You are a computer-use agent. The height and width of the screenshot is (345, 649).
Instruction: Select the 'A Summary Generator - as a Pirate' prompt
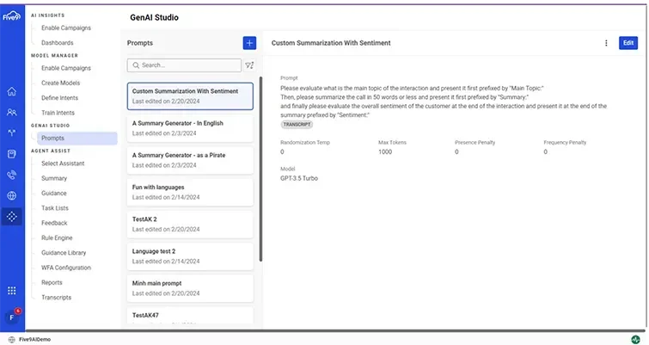click(x=191, y=158)
